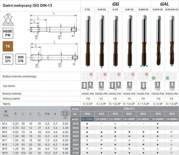
Task: Click the drill hole diagram icon in the table header
Action: [x=65, y=114]
